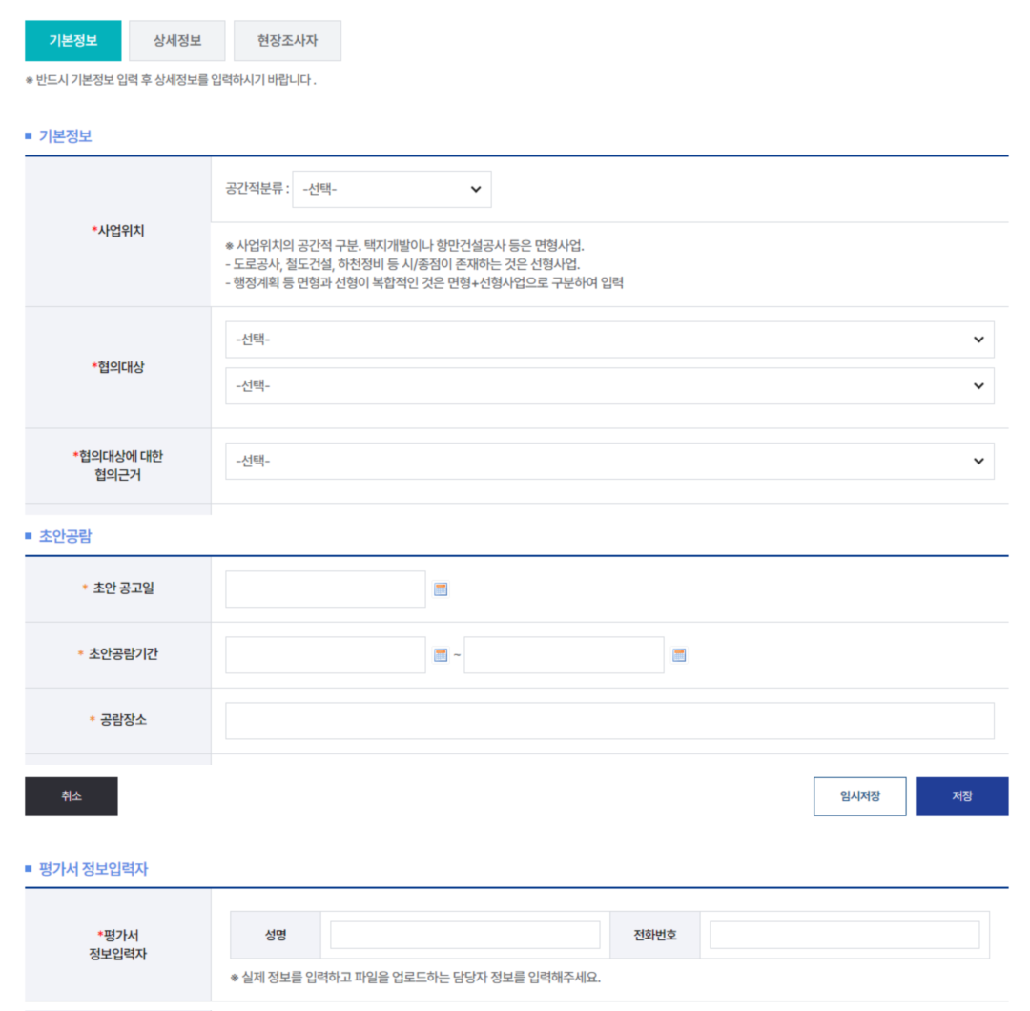This screenshot has height=1011, width=1030.
Task: Open the 현장조사자 tab
Action: [287, 41]
